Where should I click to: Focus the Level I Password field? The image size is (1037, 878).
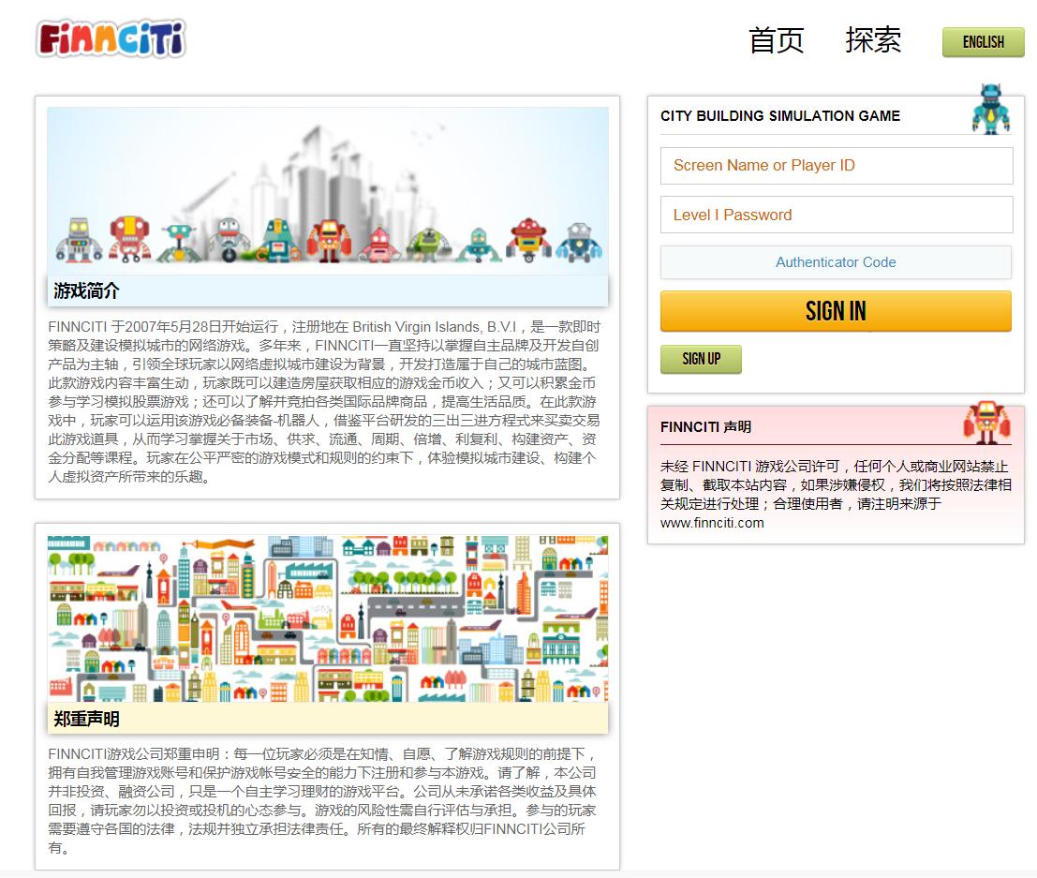tap(836, 215)
